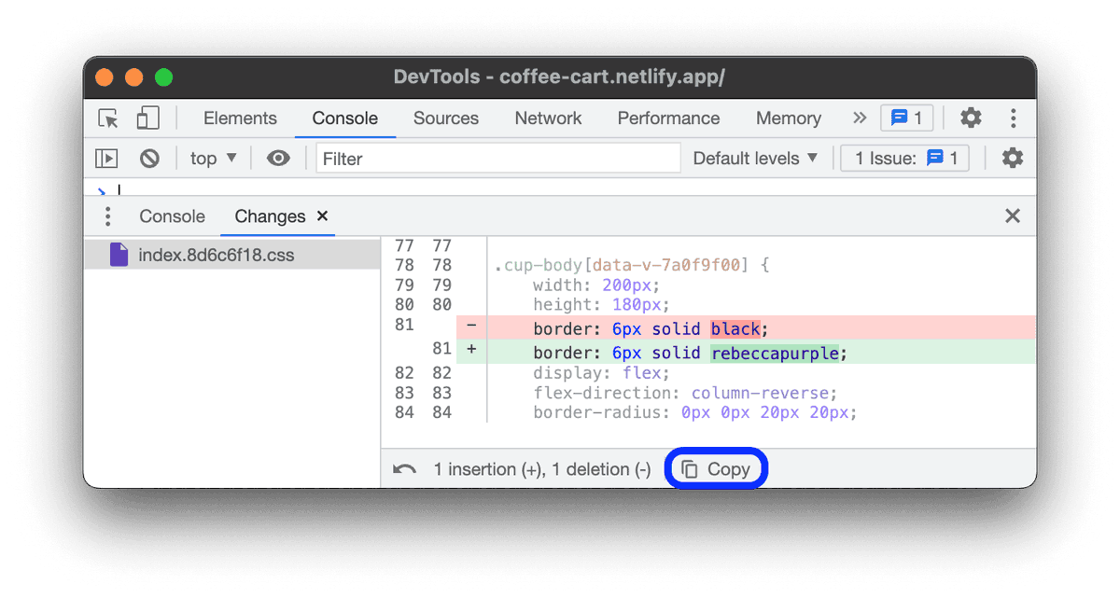Screen dimensions: 1120x598
Task: Open the drawer three-dot menu
Action: [x=108, y=216]
